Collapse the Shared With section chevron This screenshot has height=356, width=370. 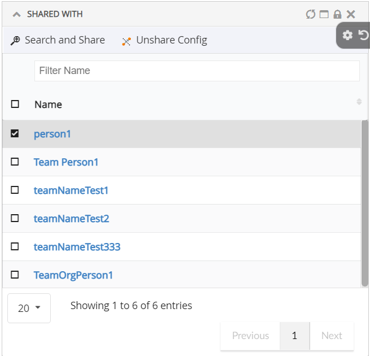click(x=16, y=14)
